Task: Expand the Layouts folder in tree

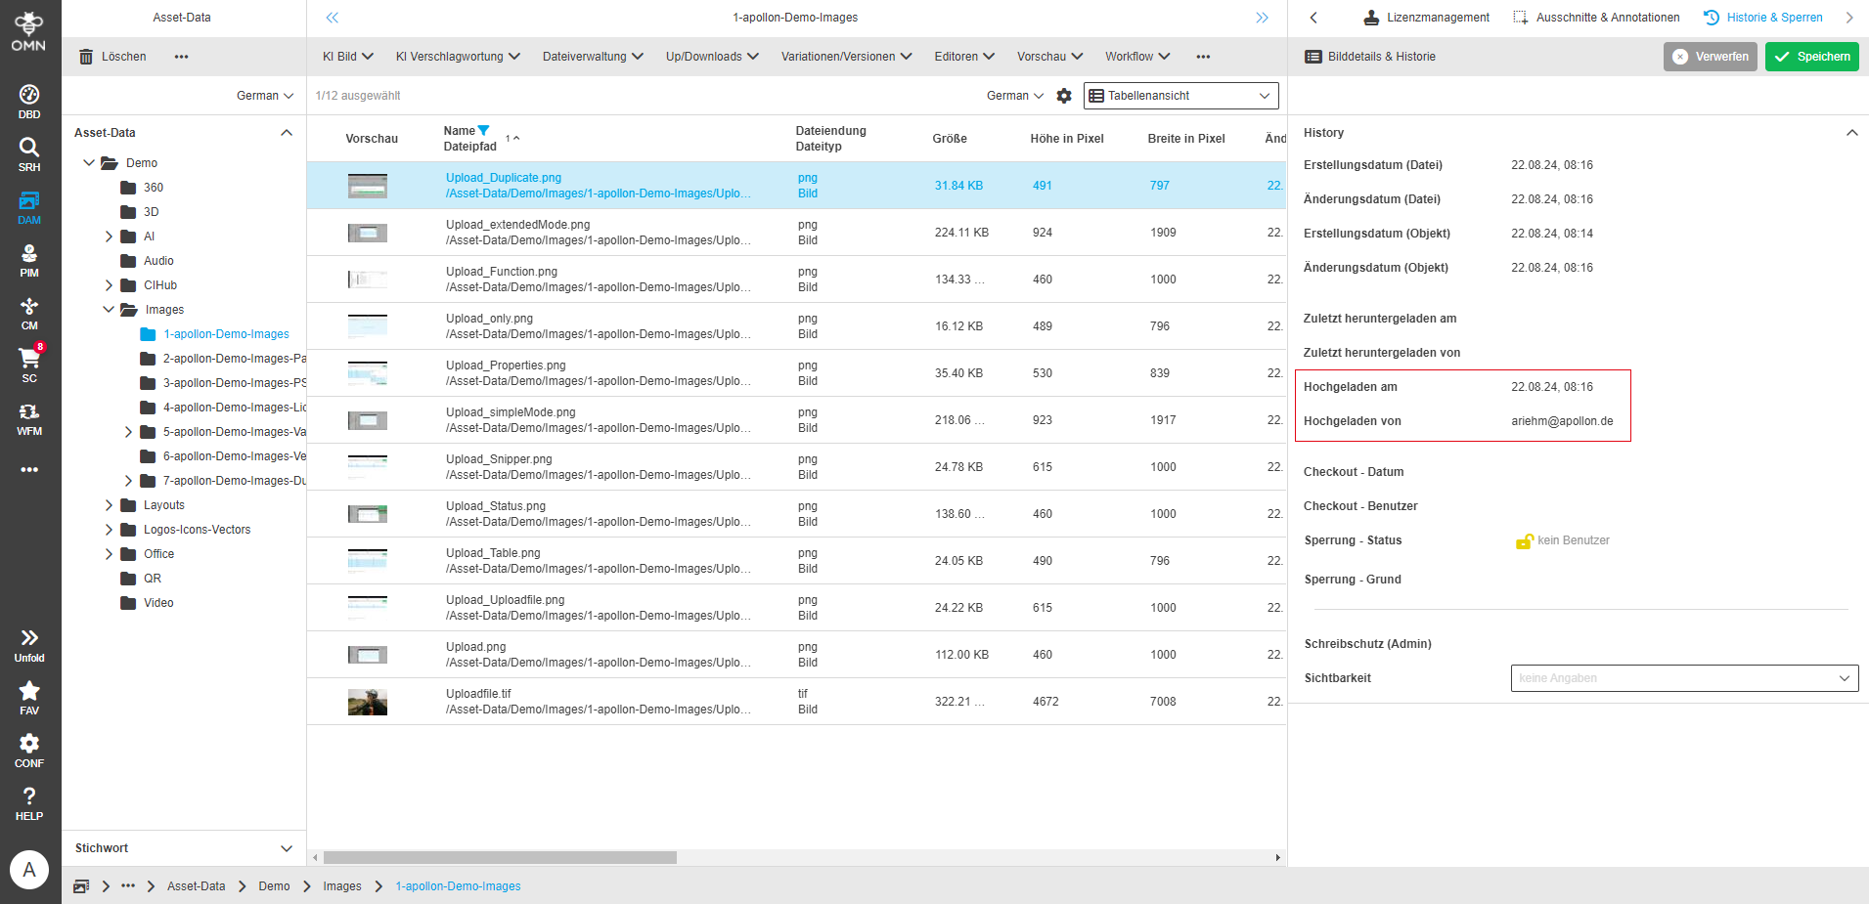Action: point(109,505)
